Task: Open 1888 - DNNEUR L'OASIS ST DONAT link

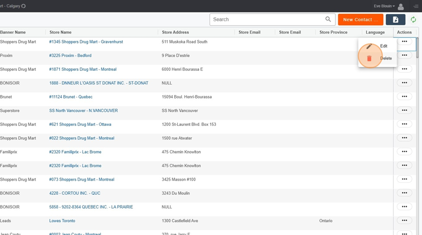Action: [98, 83]
